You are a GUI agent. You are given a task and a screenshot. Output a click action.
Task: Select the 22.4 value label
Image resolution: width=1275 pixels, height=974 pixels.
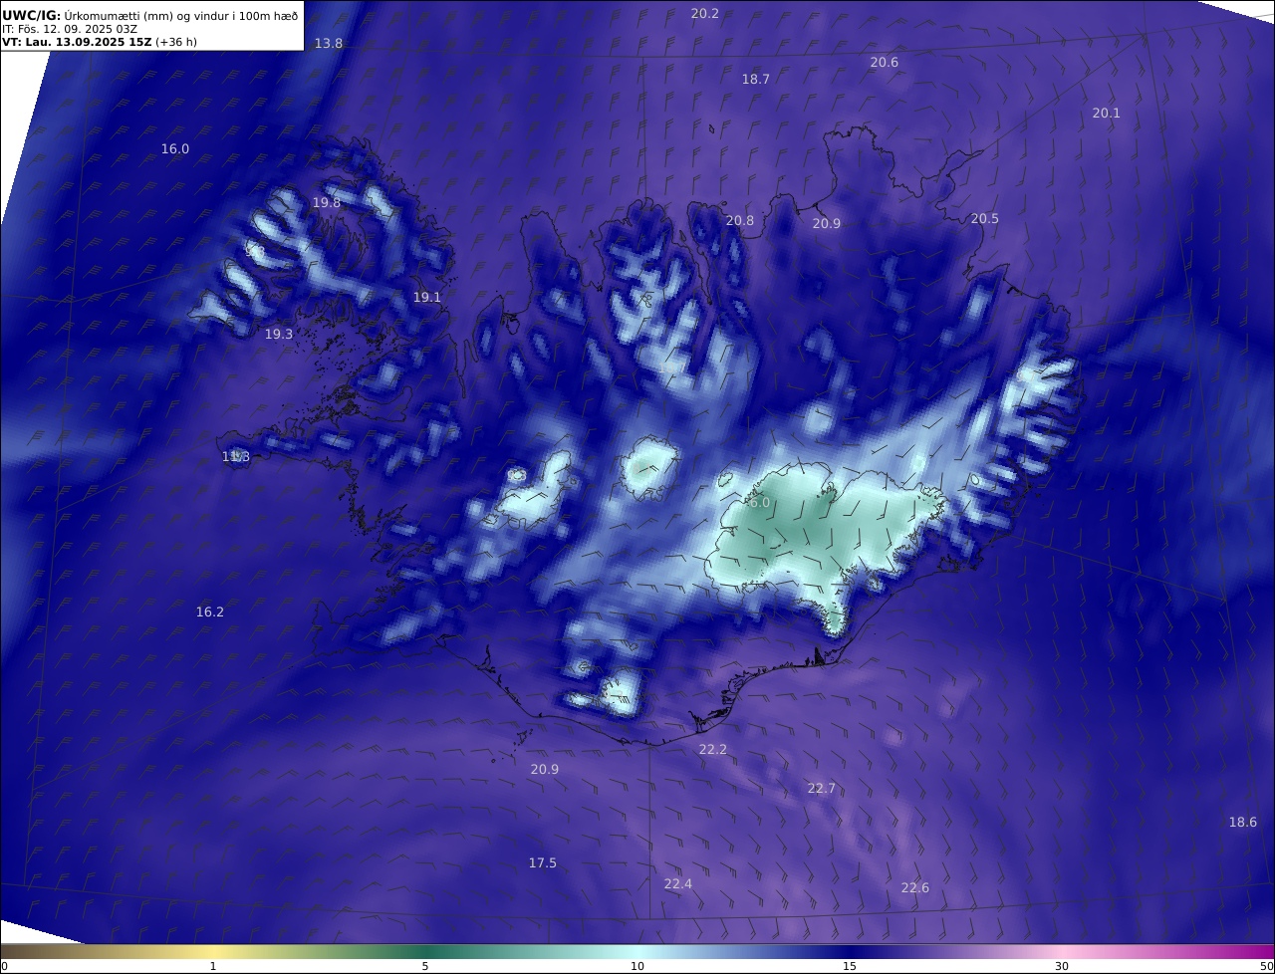(678, 884)
